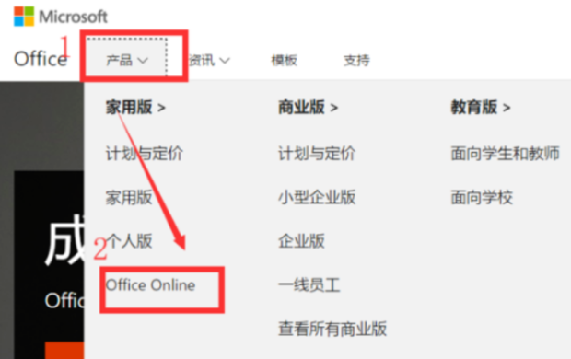Select 一线员工 option
This screenshot has width=571, height=359.
[309, 285]
